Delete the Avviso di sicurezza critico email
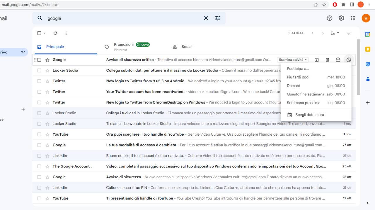 point(327,60)
